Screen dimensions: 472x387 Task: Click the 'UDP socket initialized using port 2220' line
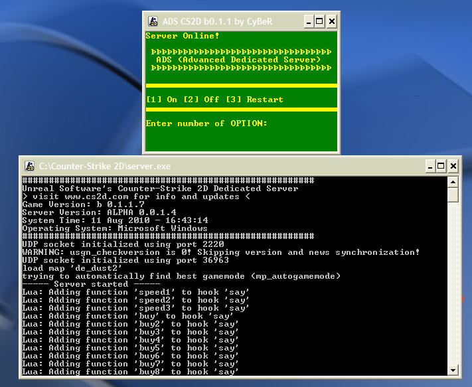(x=123, y=244)
